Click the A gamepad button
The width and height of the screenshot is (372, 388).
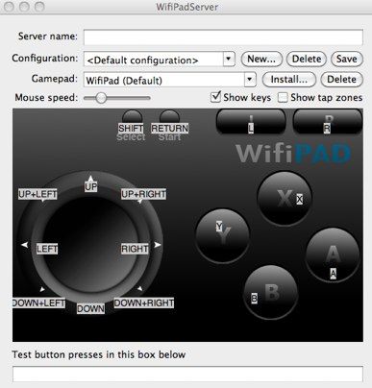point(333,255)
